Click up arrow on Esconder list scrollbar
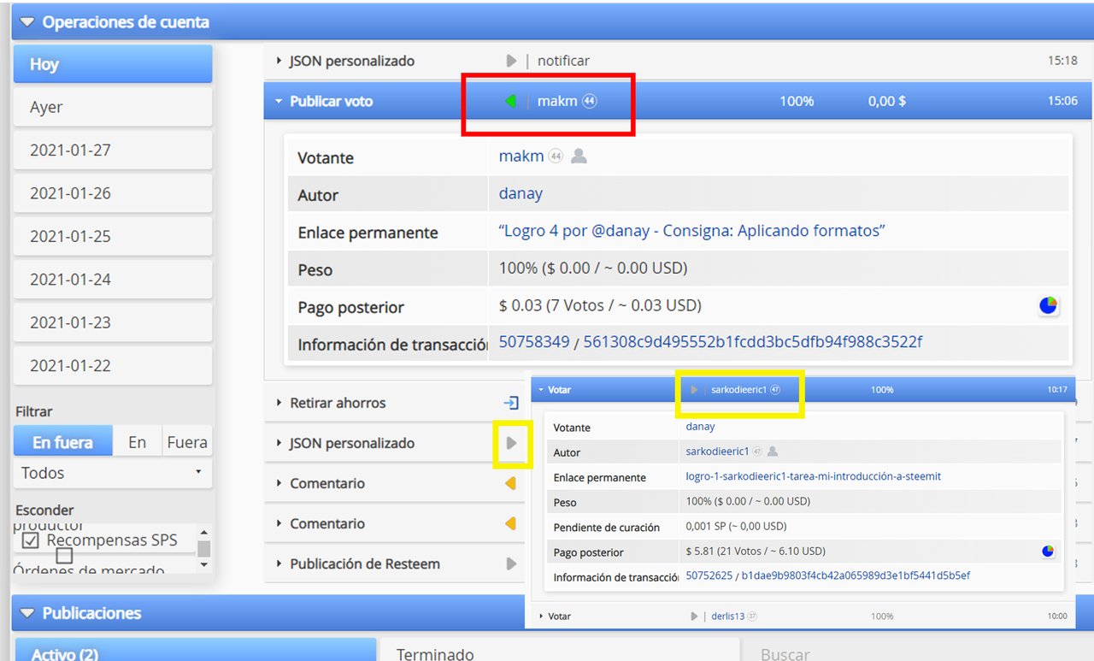Image resolution: width=1094 pixels, height=661 pixels. tap(203, 531)
